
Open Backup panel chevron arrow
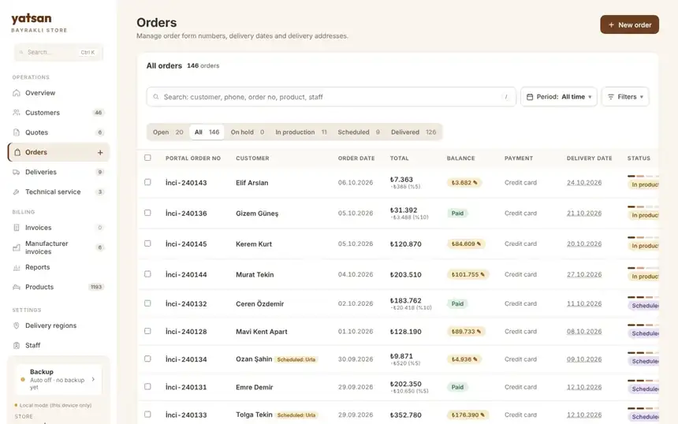pyautogui.click(x=93, y=380)
